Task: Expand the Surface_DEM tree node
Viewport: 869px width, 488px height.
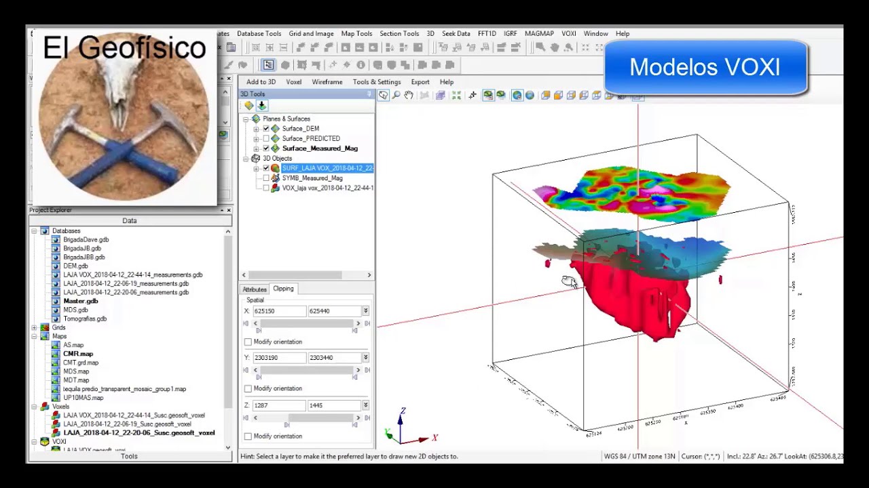Action: click(x=256, y=129)
